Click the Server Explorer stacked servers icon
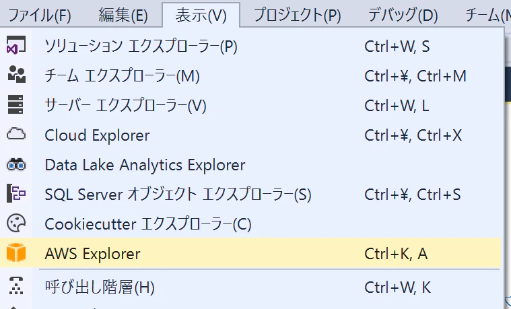Image resolution: width=511 pixels, height=309 pixels. click(15, 104)
